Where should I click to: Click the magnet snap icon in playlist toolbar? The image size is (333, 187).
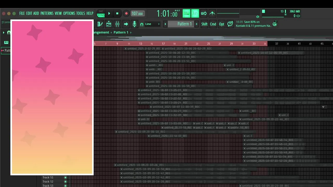tap(9, 32)
